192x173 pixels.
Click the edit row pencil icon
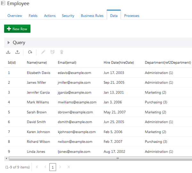pyautogui.click(x=43, y=52)
